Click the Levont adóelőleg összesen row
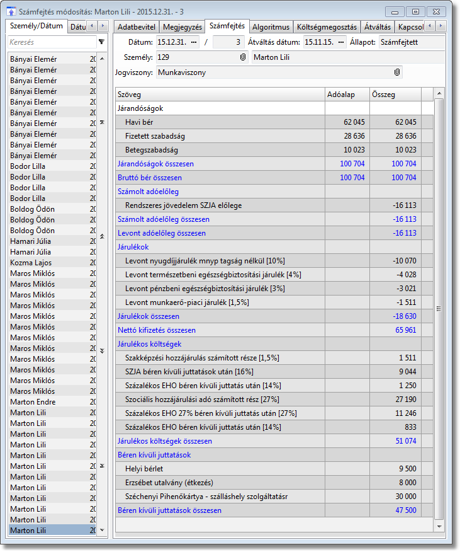Viewport: 460px width, 552px height. pos(274,233)
